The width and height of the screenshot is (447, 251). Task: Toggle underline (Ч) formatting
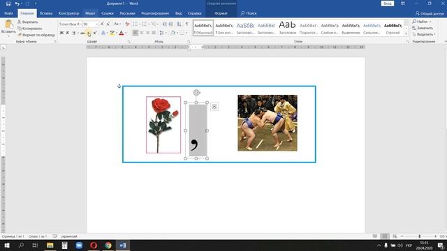[74, 33]
